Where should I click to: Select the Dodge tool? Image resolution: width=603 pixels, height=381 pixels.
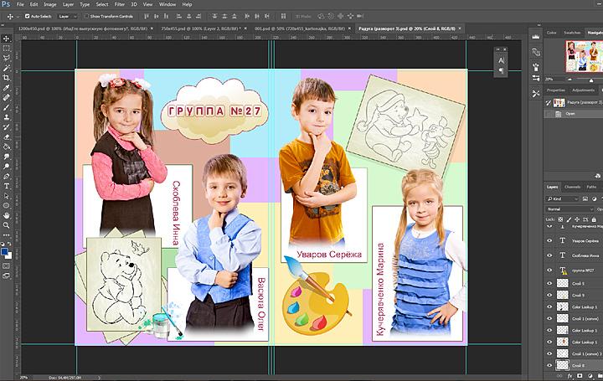click(x=6, y=166)
